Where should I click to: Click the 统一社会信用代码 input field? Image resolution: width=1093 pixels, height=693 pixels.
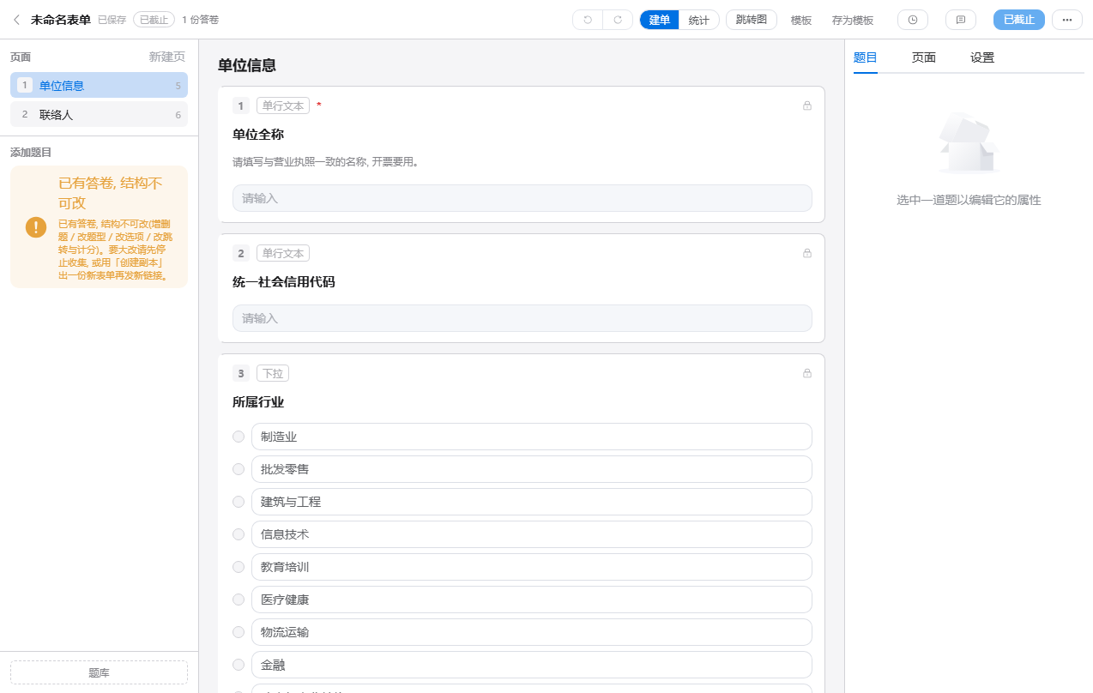coord(522,318)
